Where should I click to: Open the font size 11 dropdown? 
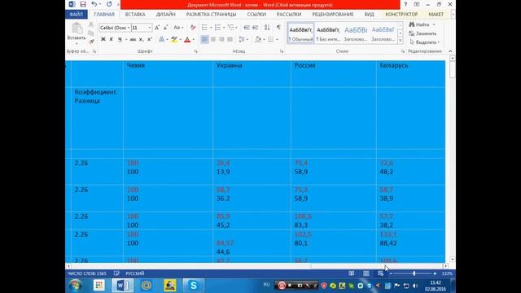point(150,28)
